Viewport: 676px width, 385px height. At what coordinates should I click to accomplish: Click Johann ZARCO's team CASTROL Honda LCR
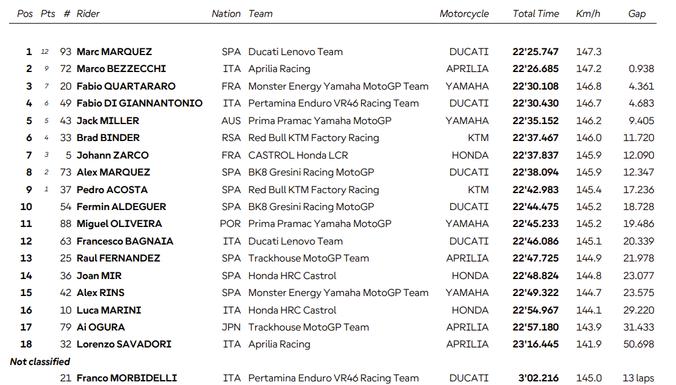(x=298, y=155)
